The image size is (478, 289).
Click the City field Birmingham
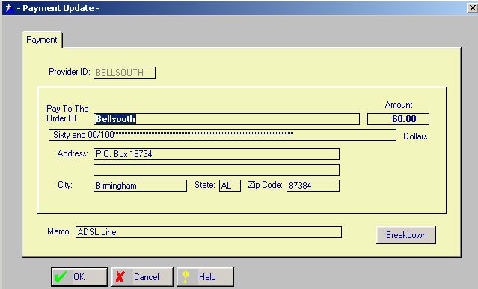pos(140,186)
